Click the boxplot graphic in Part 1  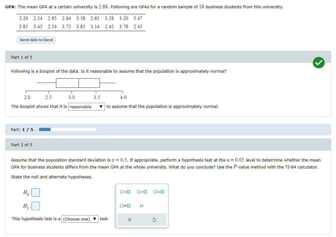(x=78, y=83)
